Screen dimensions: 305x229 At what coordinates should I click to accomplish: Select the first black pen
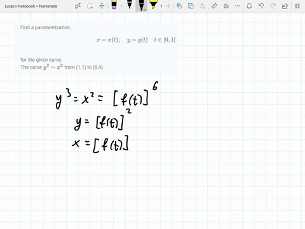click(130, 4)
